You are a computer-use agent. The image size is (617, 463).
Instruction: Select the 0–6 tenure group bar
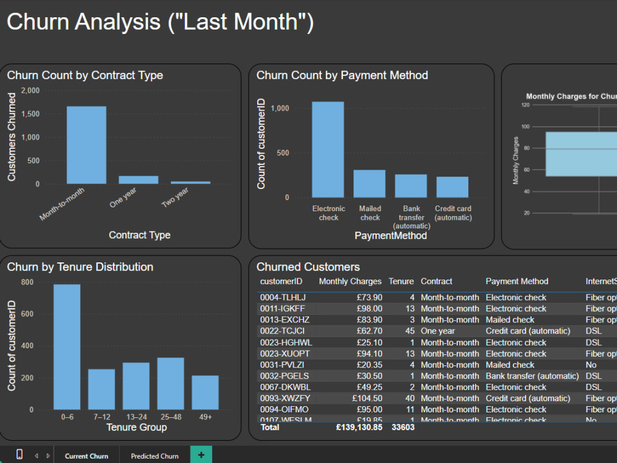(x=67, y=346)
